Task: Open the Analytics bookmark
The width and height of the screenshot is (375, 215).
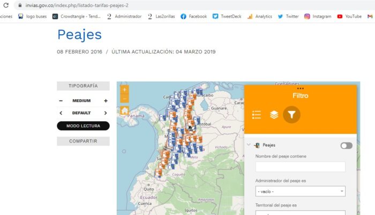Action: click(260, 17)
